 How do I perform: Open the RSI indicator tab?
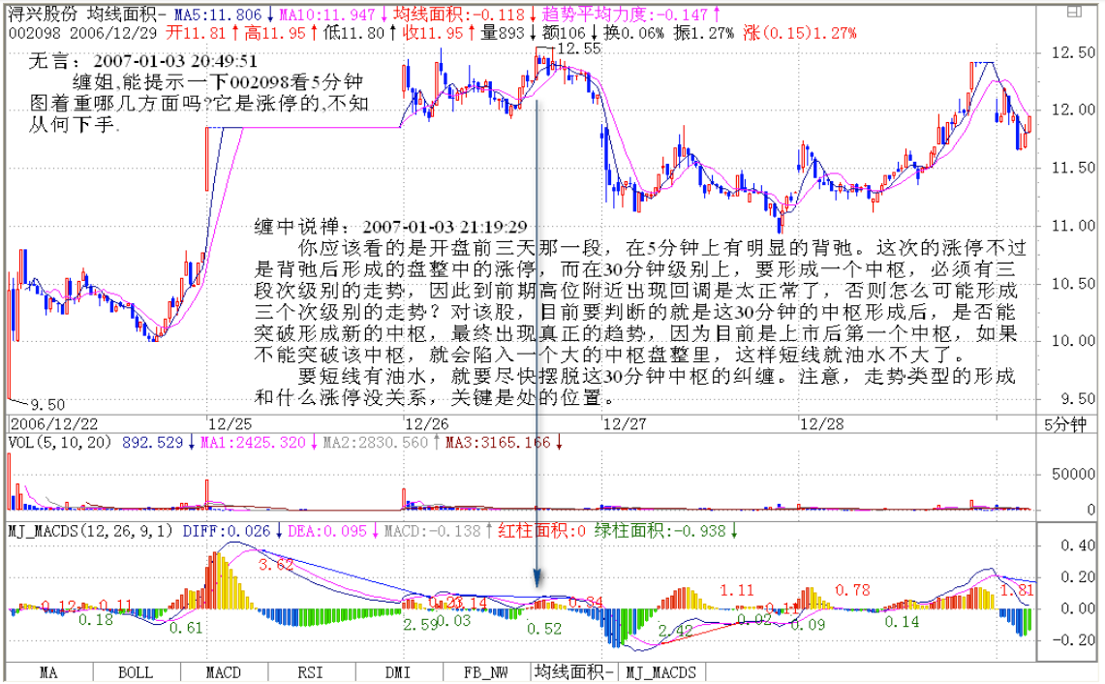click(x=311, y=672)
